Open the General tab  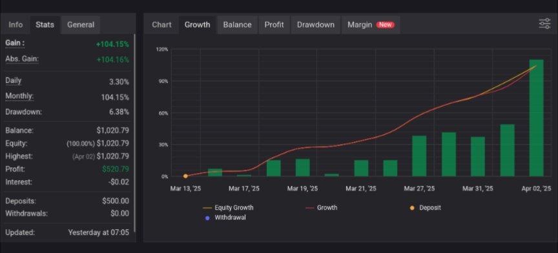pyautogui.click(x=81, y=25)
